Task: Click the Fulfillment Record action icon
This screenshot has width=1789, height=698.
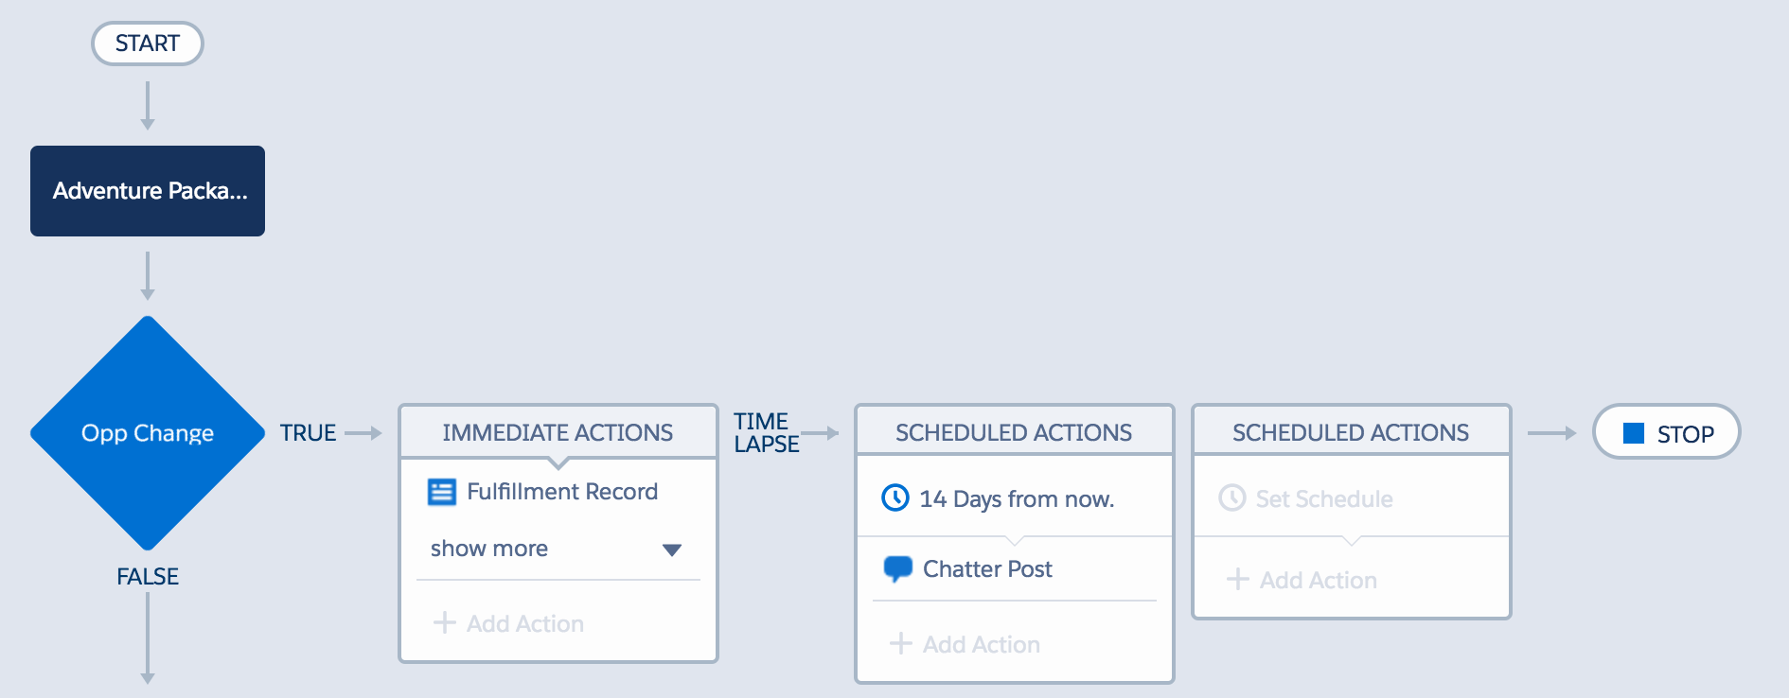Action: [441, 492]
